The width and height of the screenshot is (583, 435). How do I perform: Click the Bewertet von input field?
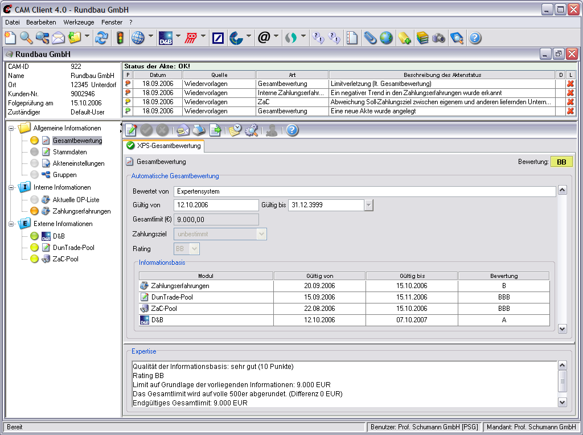click(x=365, y=191)
